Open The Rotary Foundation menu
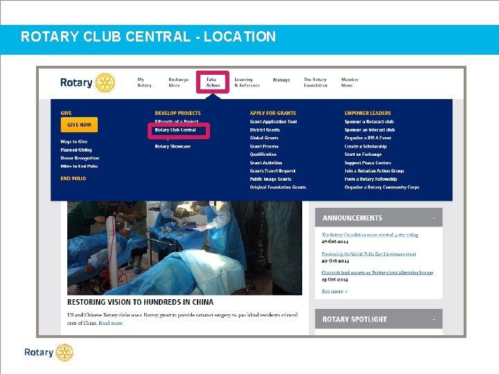499x374 pixels. pos(315,82)
